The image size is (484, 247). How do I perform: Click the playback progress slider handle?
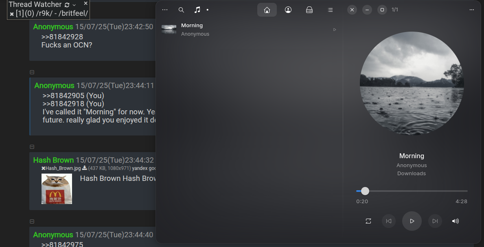point(365,191)
